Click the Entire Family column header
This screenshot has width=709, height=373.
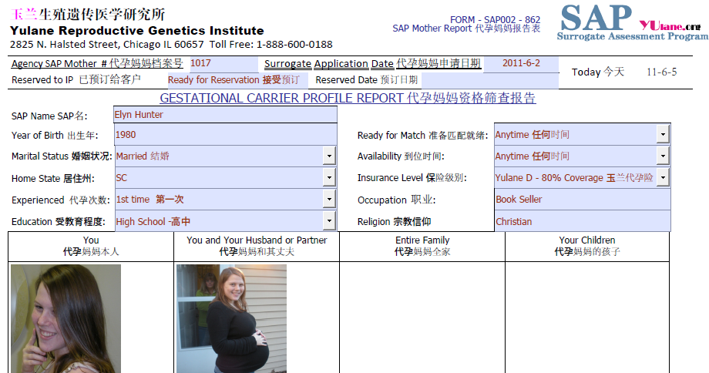[x=422, y=246]
